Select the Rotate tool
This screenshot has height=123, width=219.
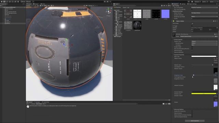pyautogui.click(x=7, y=2)
